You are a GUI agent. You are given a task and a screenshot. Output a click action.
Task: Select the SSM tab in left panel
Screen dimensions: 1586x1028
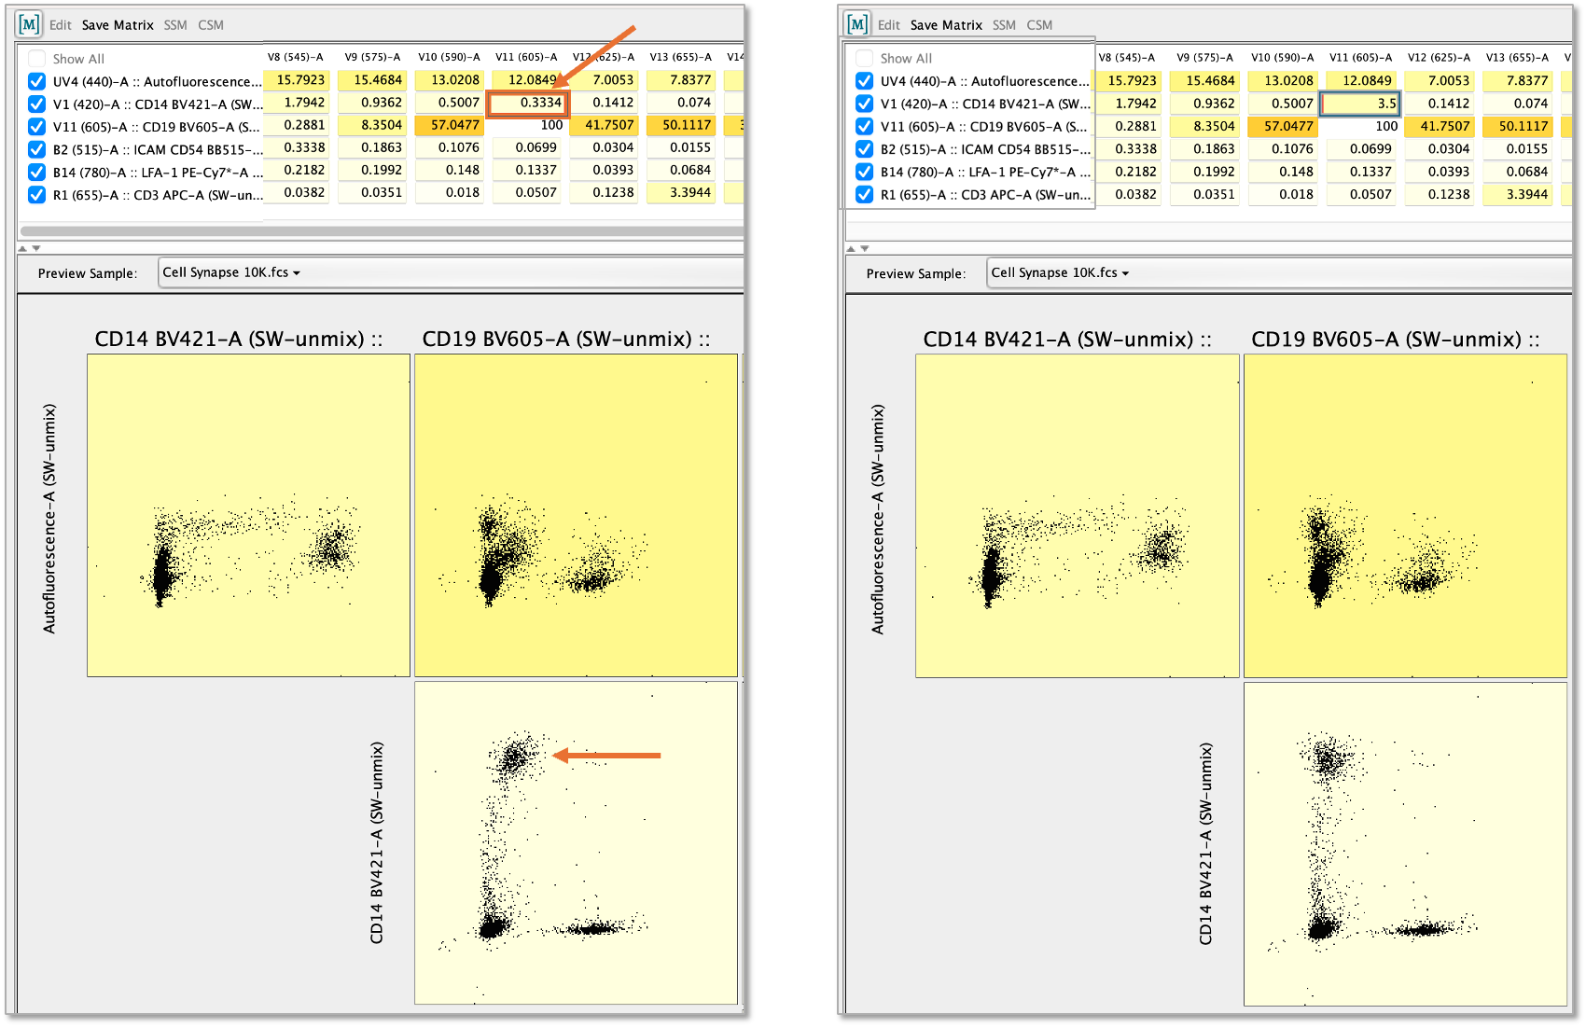175,25
